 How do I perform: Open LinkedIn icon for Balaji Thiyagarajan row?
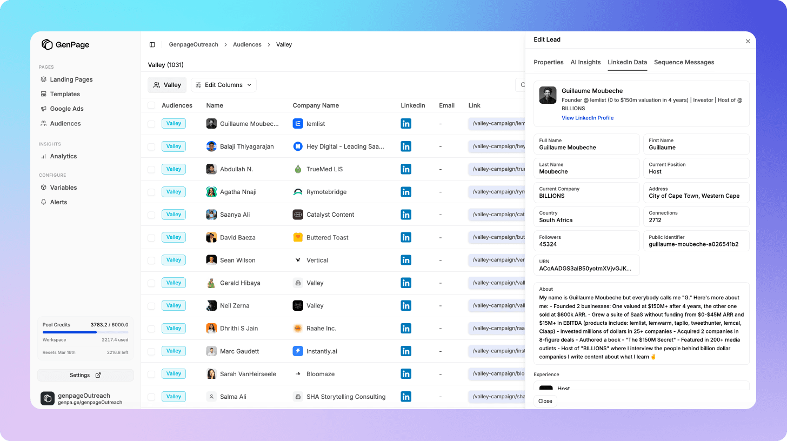click(406, 146)
